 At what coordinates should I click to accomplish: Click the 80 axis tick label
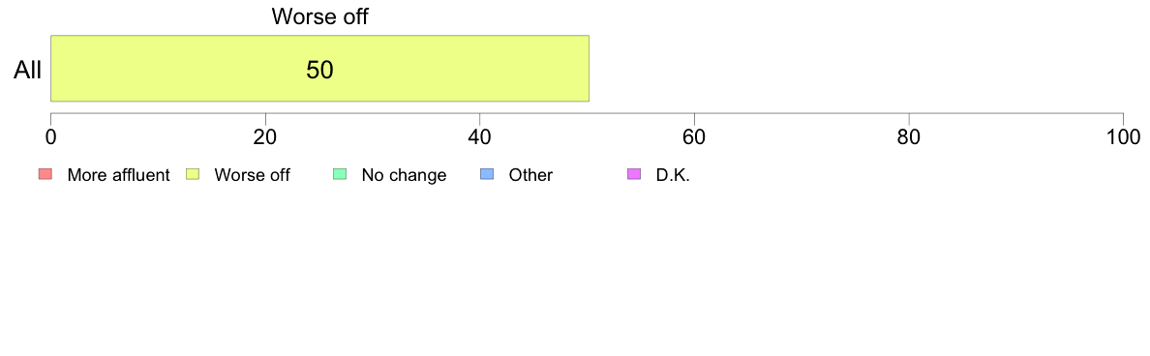[x=909, y=137]
